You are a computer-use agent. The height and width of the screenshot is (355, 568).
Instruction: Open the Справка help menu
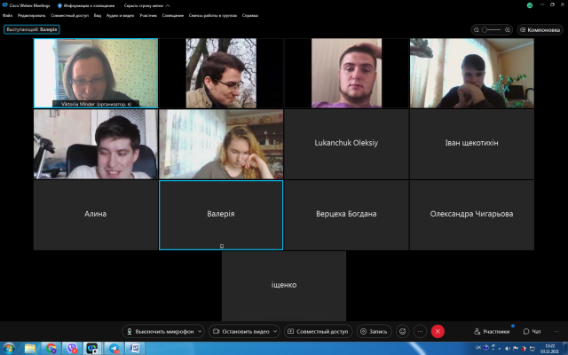[250, 16]
